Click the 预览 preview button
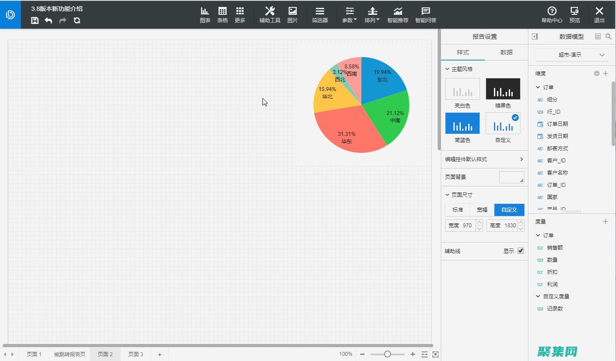The image size is (616, 361). (x=575, y=14)
